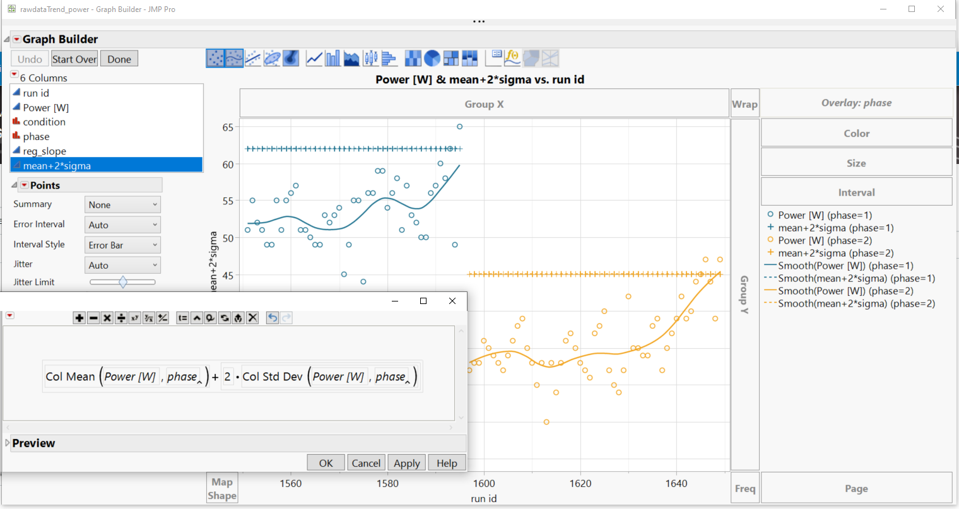
Task: Select the Box Plot element icon
Action: point(371,57)
